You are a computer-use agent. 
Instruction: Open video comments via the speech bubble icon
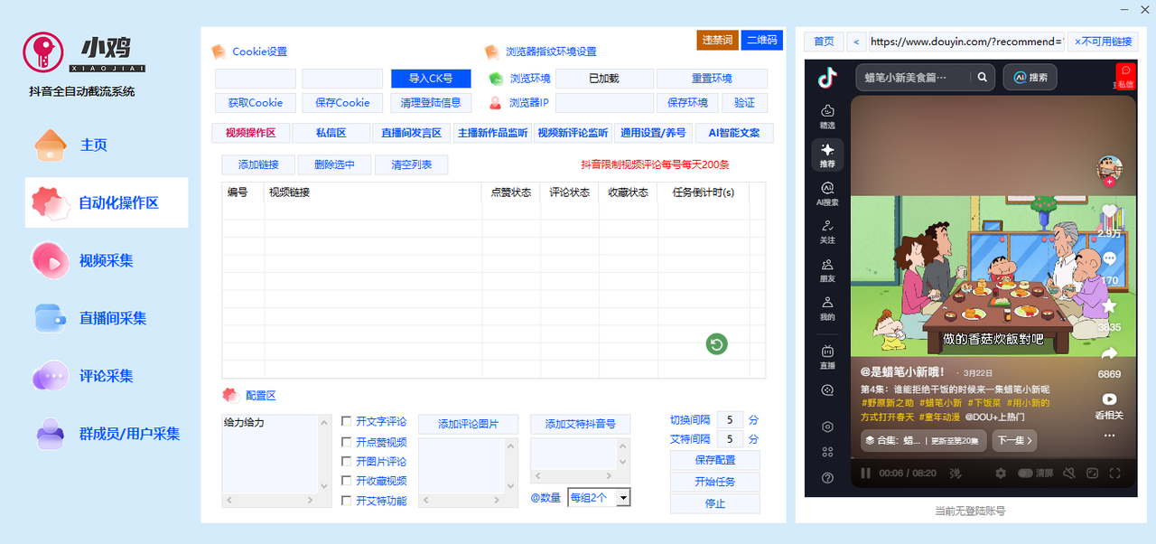(1109, 259)
